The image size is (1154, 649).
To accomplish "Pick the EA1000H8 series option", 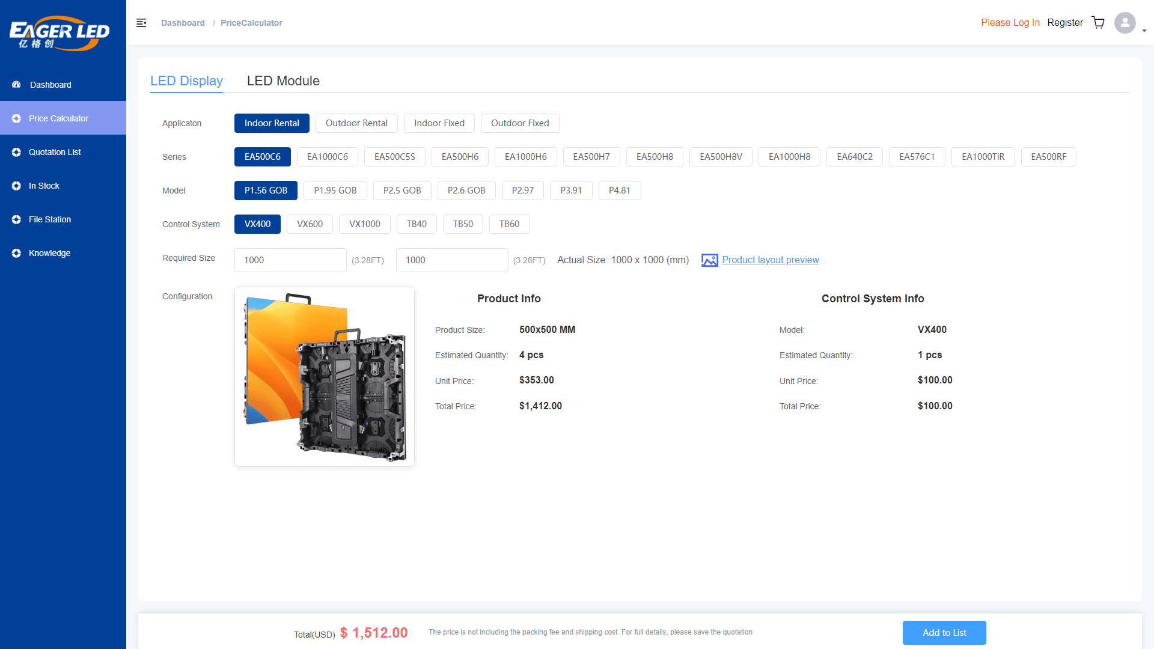I will (789, 157).
